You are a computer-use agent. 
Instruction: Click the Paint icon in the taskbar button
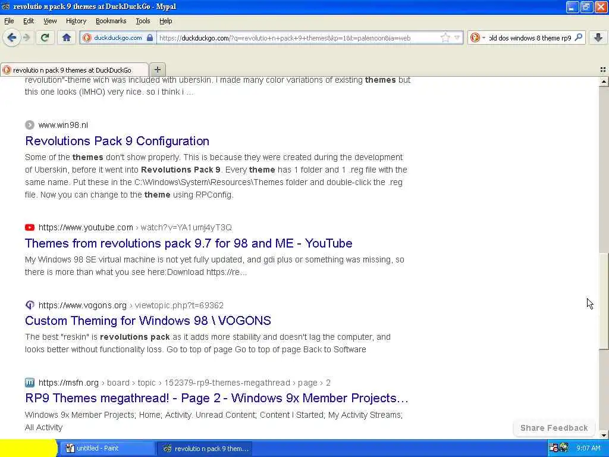pyautogui.click(x=70, y=448)
